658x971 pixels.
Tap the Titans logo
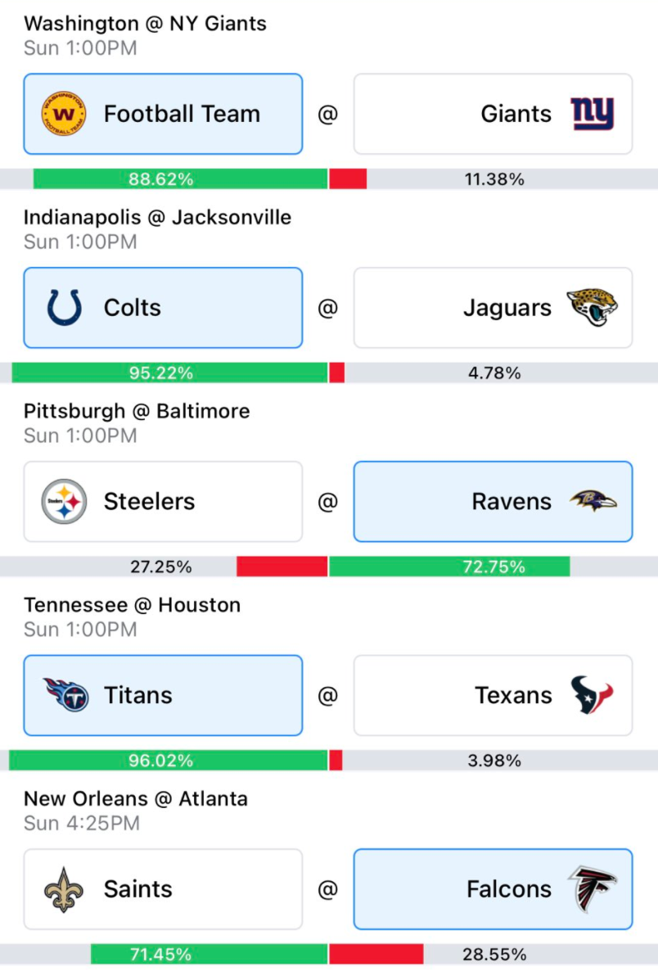[65, 695]
